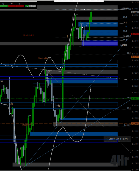Click 1.17340 on the price scale
The image size is (139, 171).
(135, 41)
